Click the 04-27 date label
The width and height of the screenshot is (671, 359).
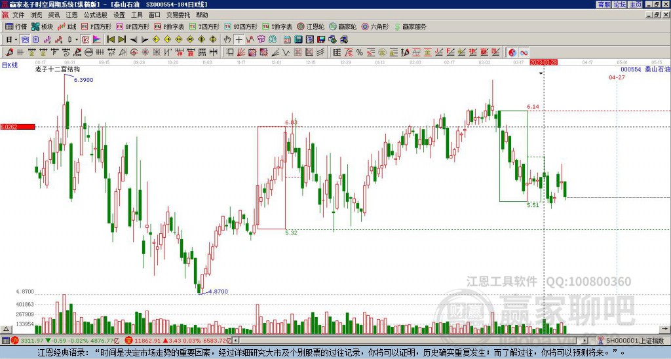click(x=617, y=77)
